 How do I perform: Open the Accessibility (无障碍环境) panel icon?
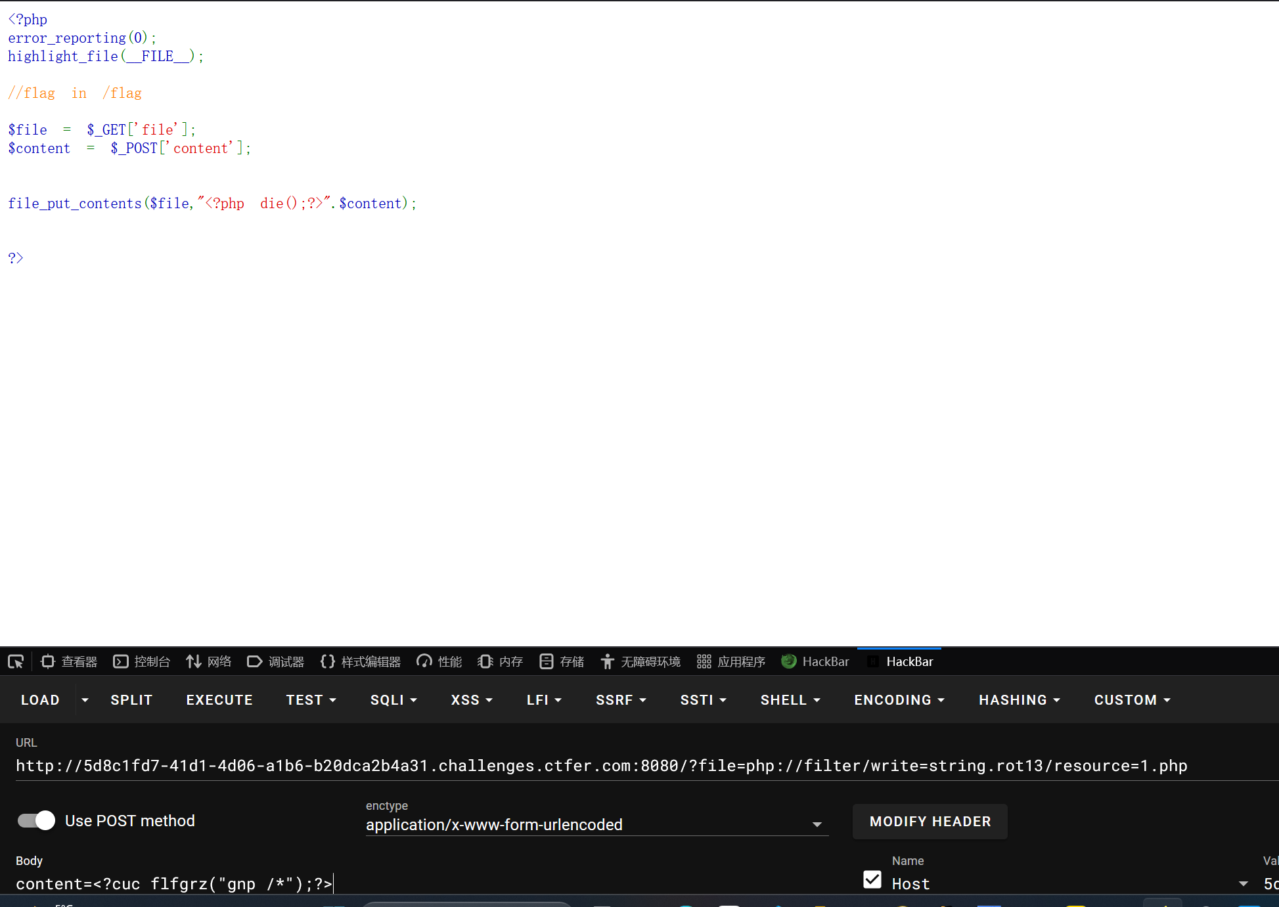click(608, 661)
